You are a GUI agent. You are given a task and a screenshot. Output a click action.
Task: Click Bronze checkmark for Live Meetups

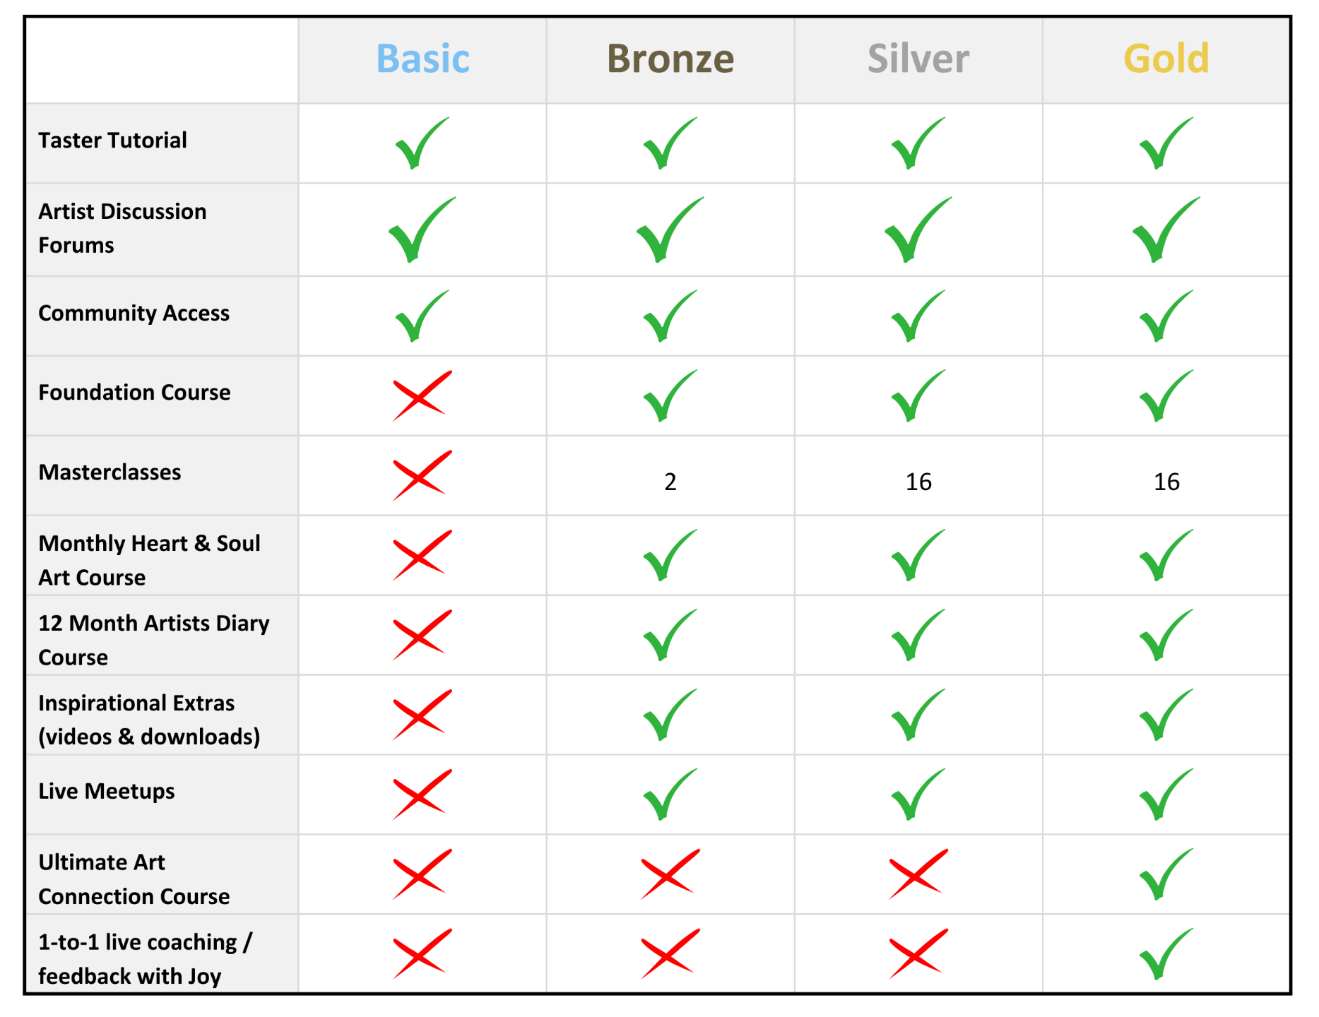point(670,795)
